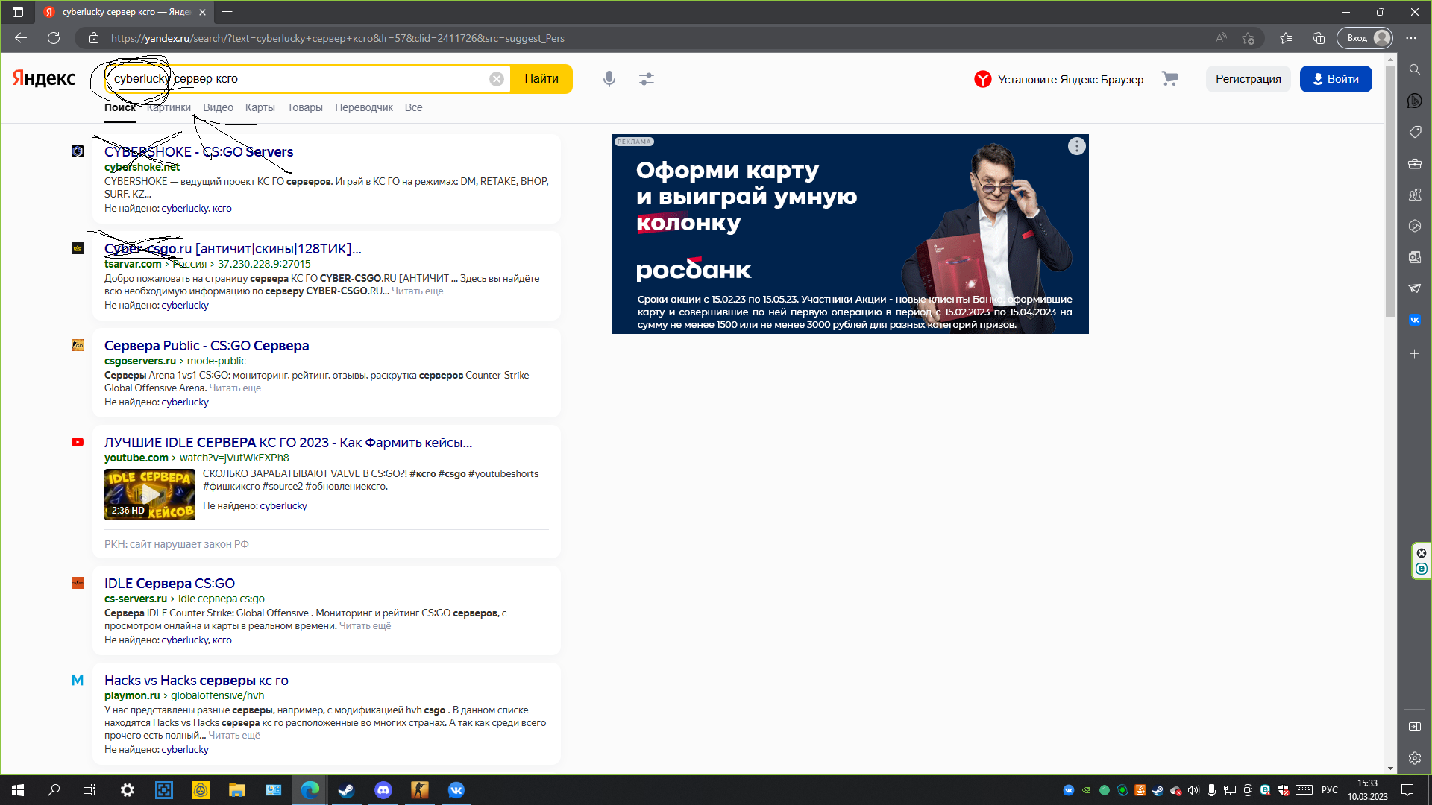Open the sidebar settings gear icon
The height and width of the screenshot is (805, 1432).
pyautogui.click(x=1415, y=758)
